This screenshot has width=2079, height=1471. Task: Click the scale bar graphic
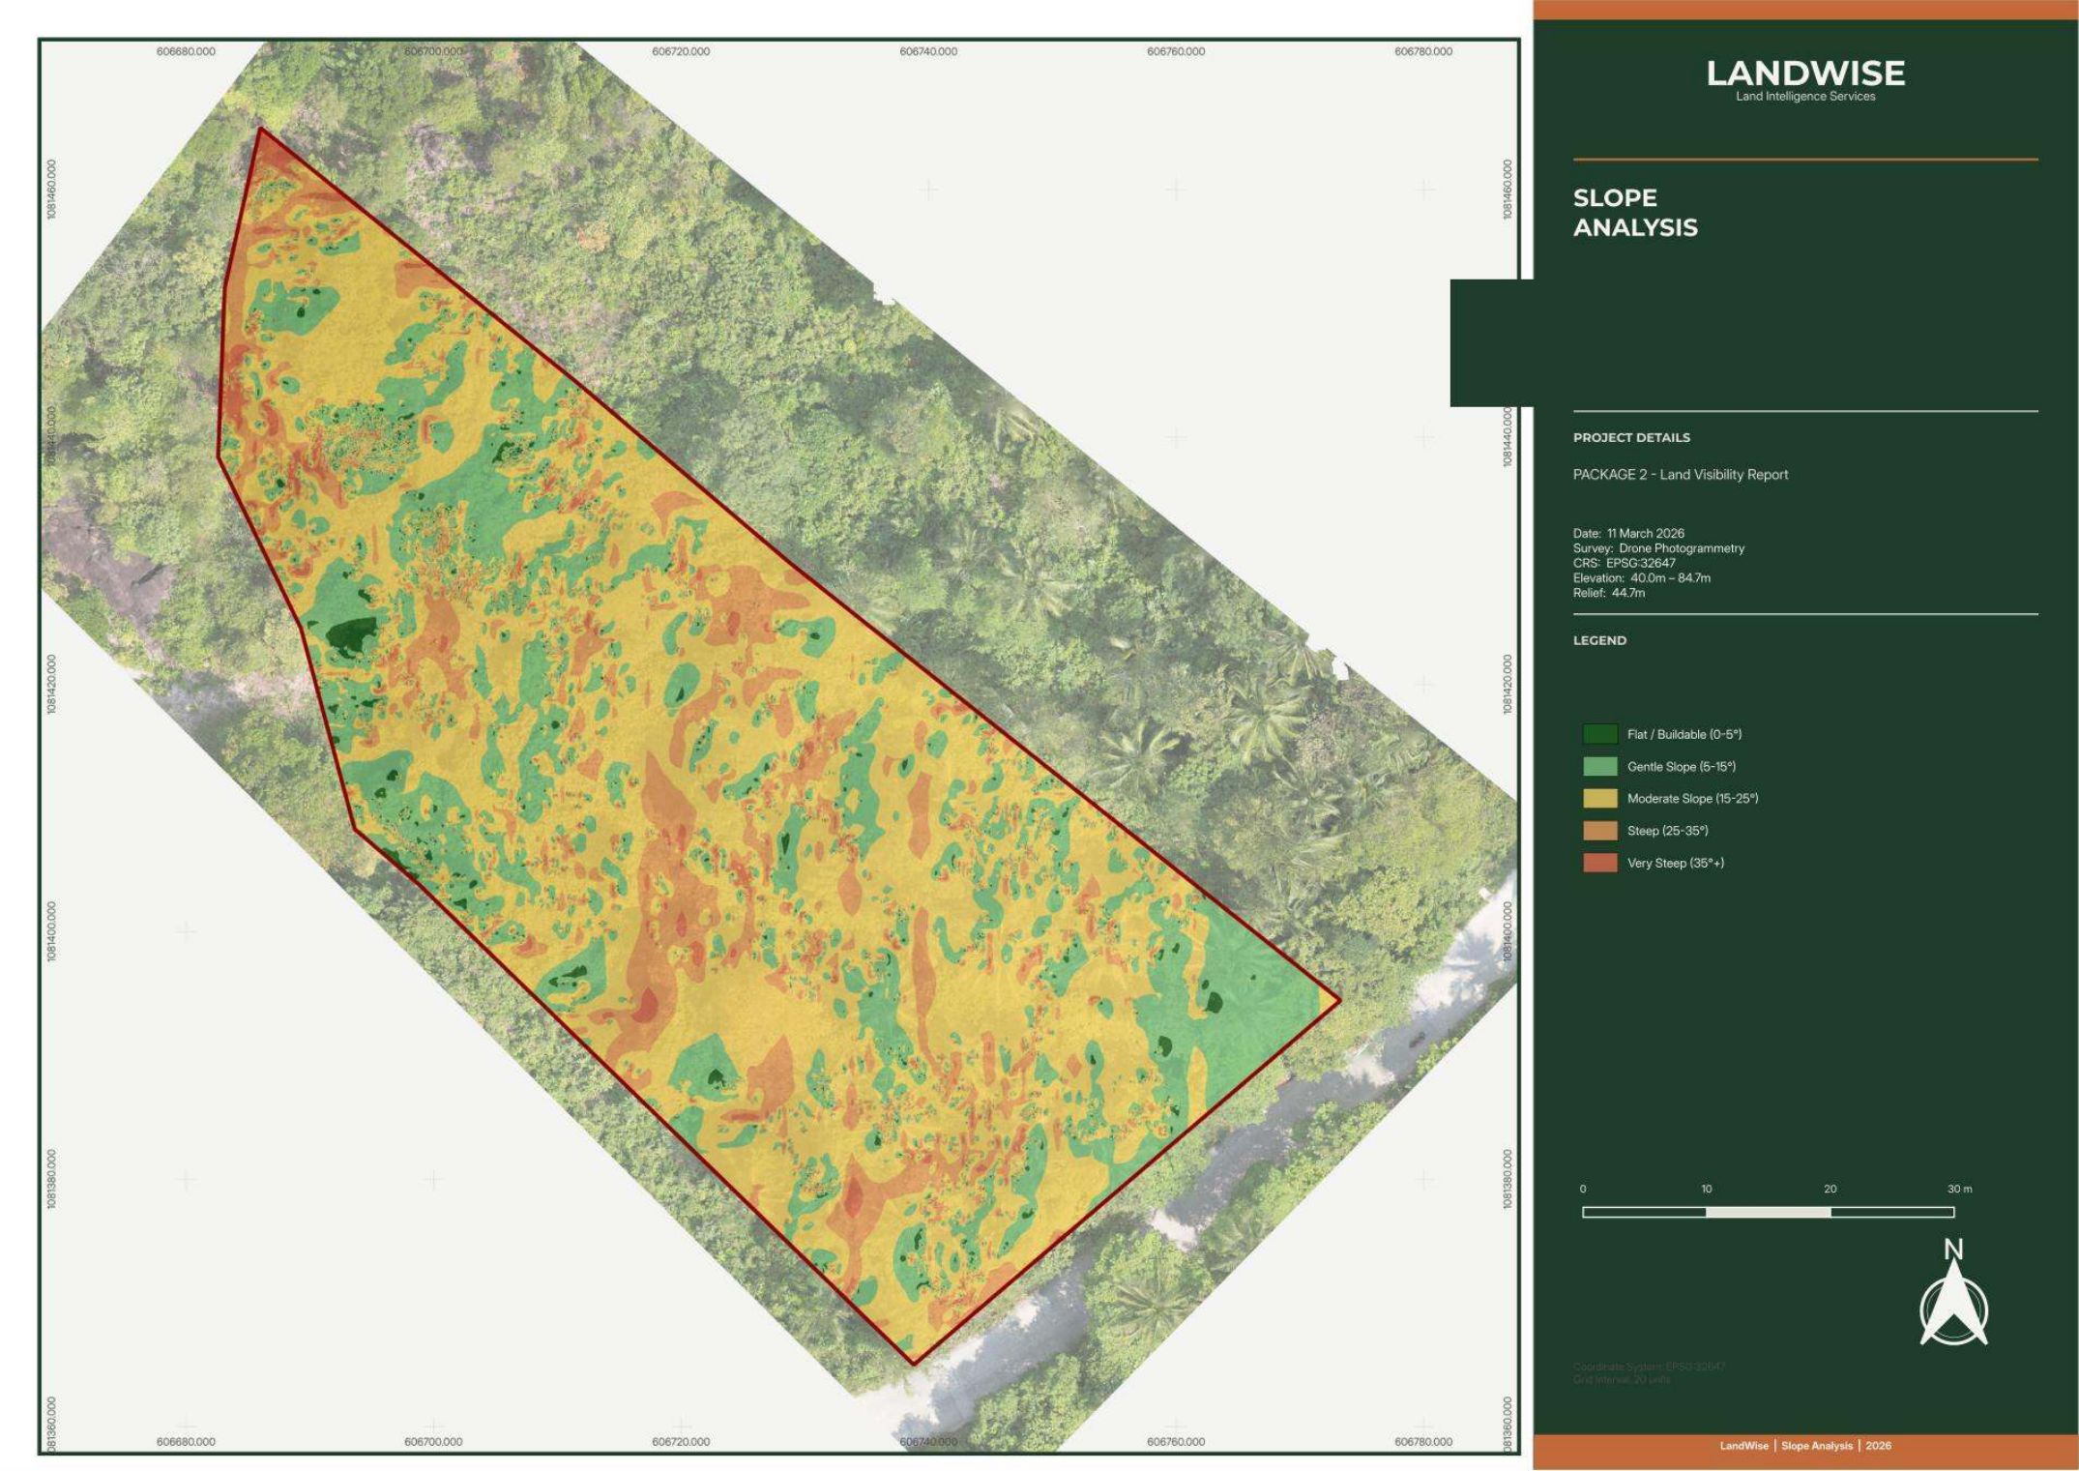coord(1768,1212)
